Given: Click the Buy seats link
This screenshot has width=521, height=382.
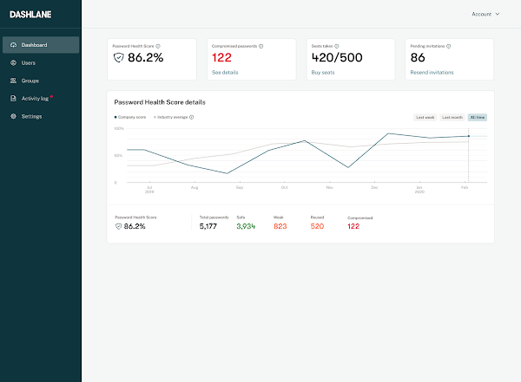Looking at the screenshot, I should pyautogui.click(x=323, y=72).
